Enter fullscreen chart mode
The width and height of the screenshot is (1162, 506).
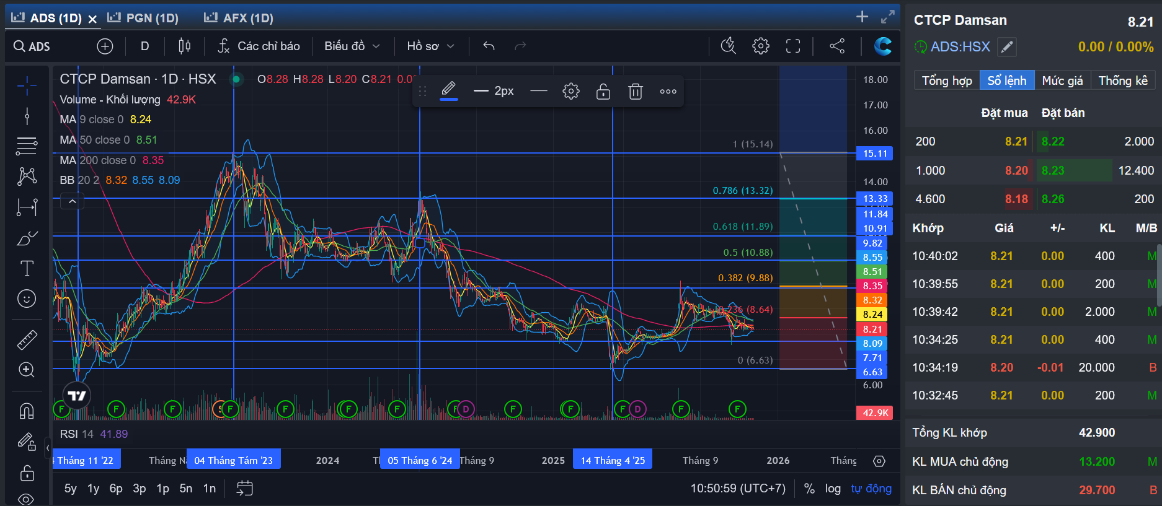(793, 46)
